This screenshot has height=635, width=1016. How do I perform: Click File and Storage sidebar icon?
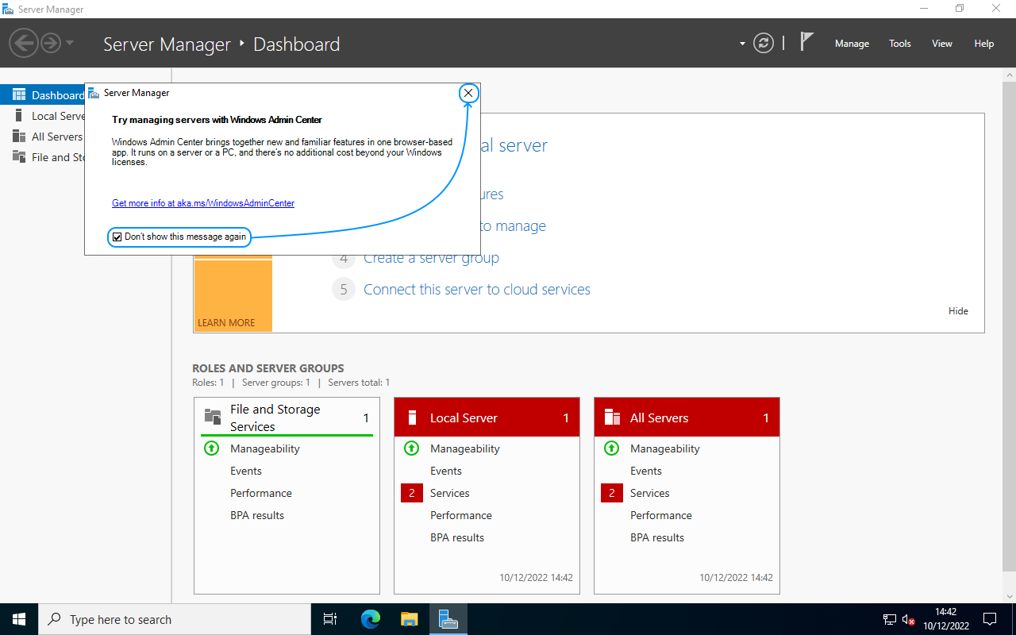(19, 156)
